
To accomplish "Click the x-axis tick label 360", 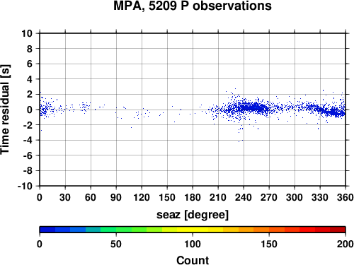I will [346, 197].
